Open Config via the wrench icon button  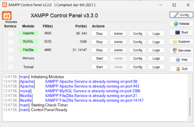point(181,15)
